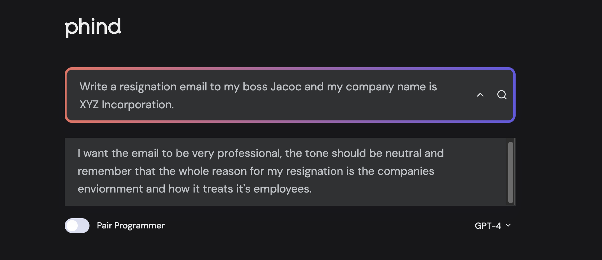Image resolution: width=602 pixels, height=260 pixels.
Task: Click the scrollbar in the context box
Action: pos(511,172)
